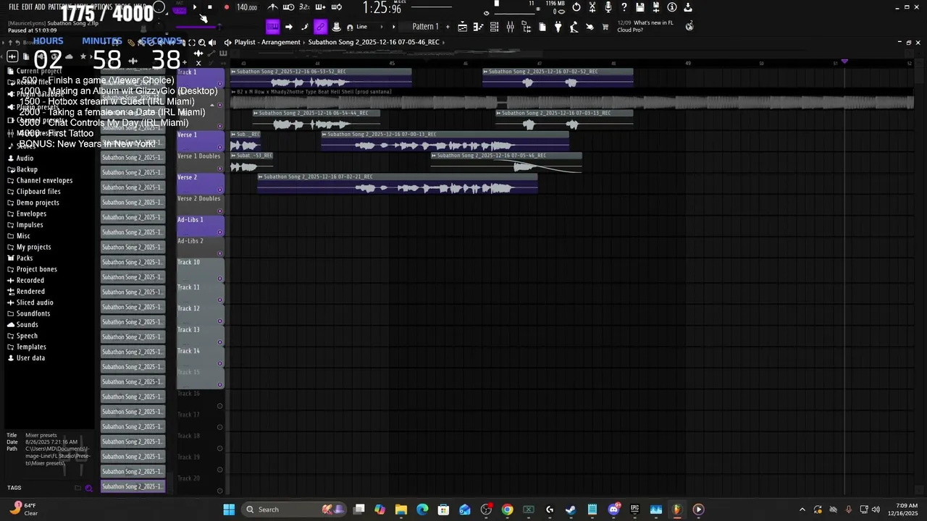
Task: Expand the Sliced audio folder
Action: click(35, 302)
